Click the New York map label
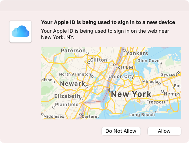 pos(131,94)
